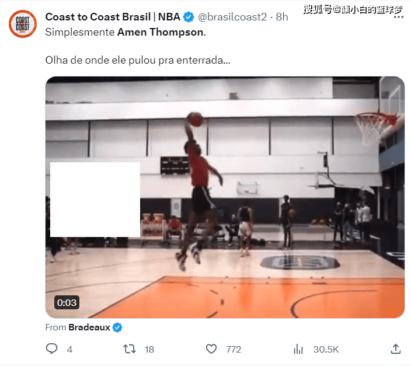Open the @brasilcoast2 handle link
Screen dimensions: 411x366
(x=232, y=17)
